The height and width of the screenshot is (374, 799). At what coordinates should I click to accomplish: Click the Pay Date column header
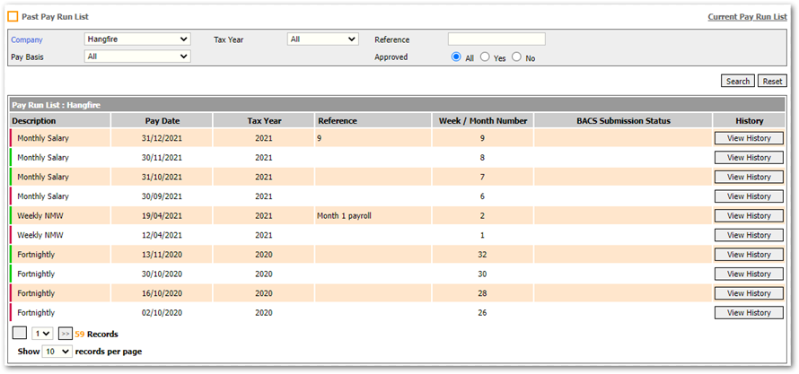pyautogui.click(x=162, y=120)
